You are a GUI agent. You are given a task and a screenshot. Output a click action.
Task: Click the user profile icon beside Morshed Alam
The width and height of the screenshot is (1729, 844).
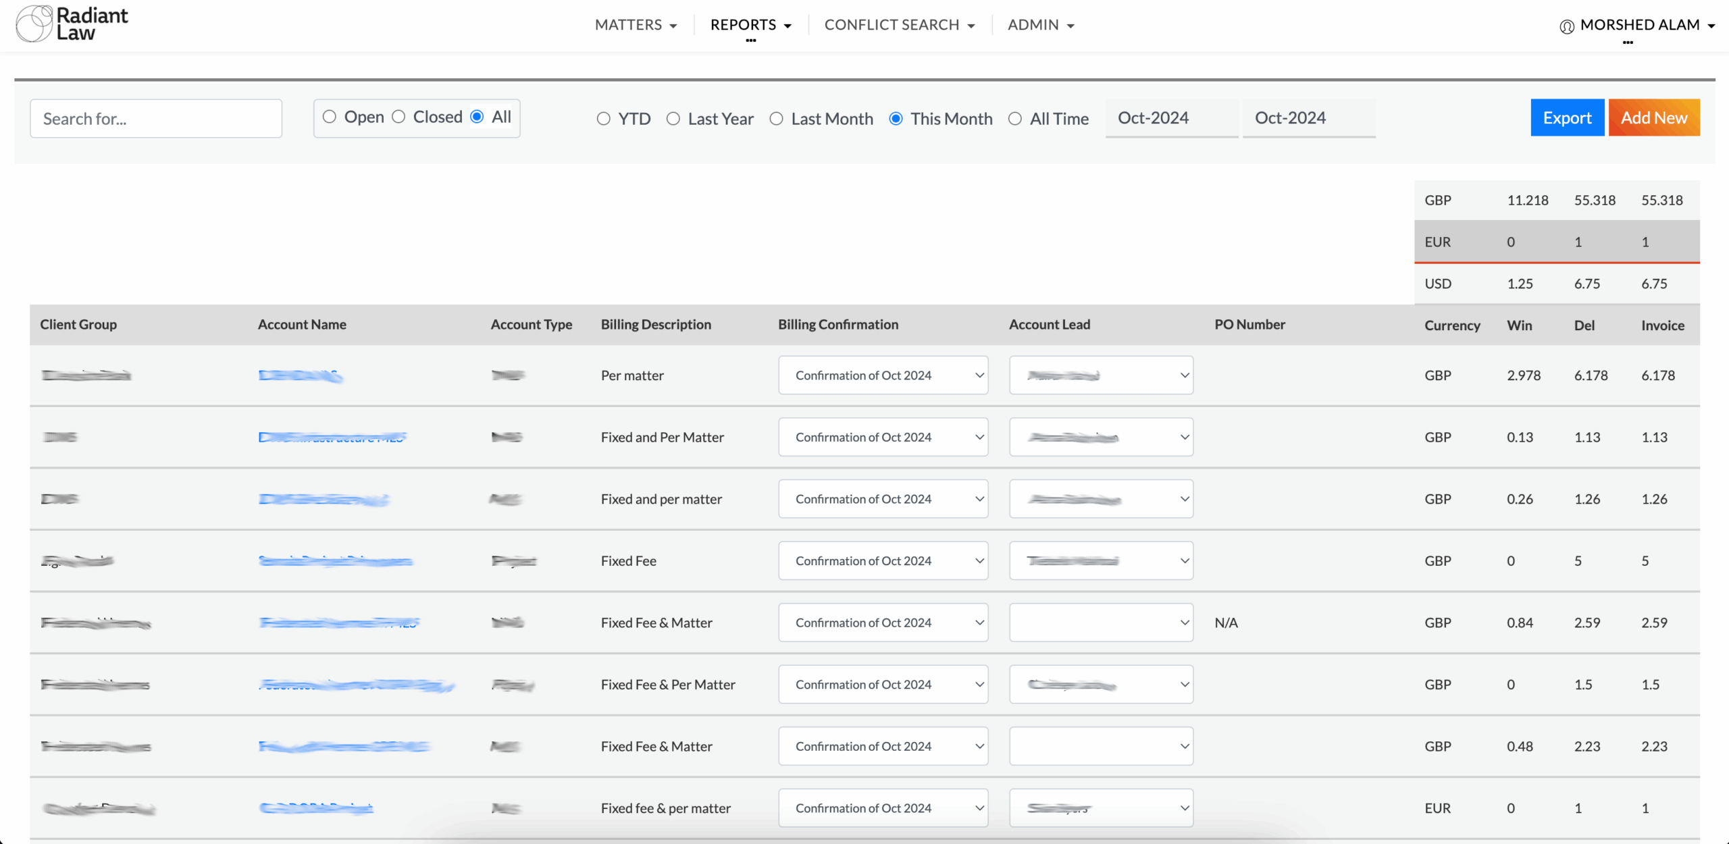click(x=1567, y=26)
